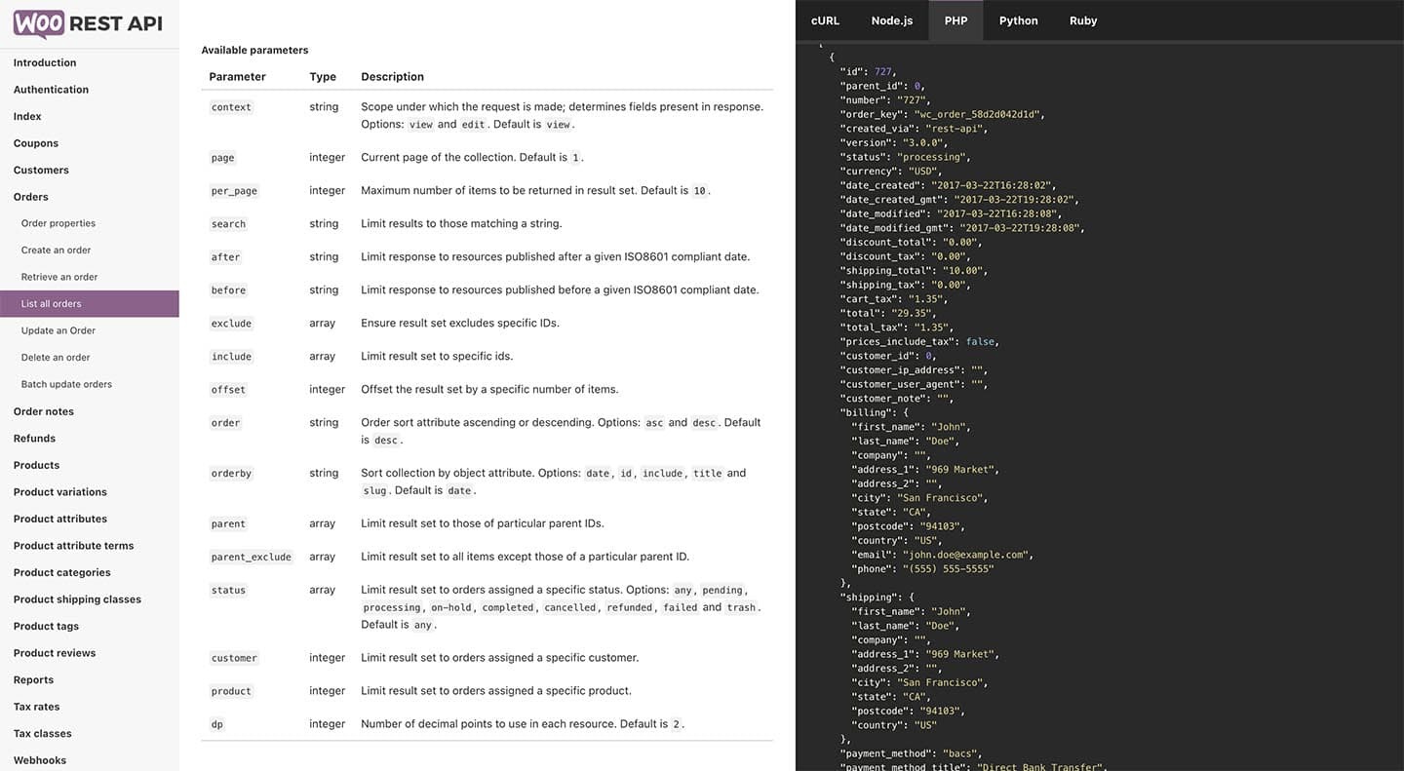Open Order properties subsection
The image size is (1404, 771).
[58, 223]
